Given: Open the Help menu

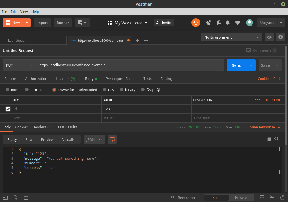Looking at the screenshot, I should (x=35, y=12).
